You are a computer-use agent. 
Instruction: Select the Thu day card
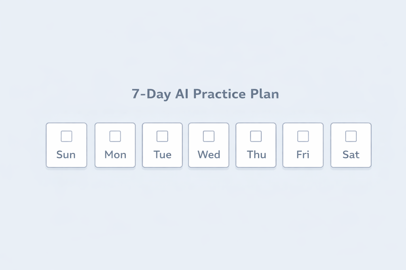(x=256, y=145)
